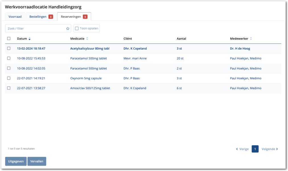
Task: Focus the Zoek / filter search field
Action: 36,29
